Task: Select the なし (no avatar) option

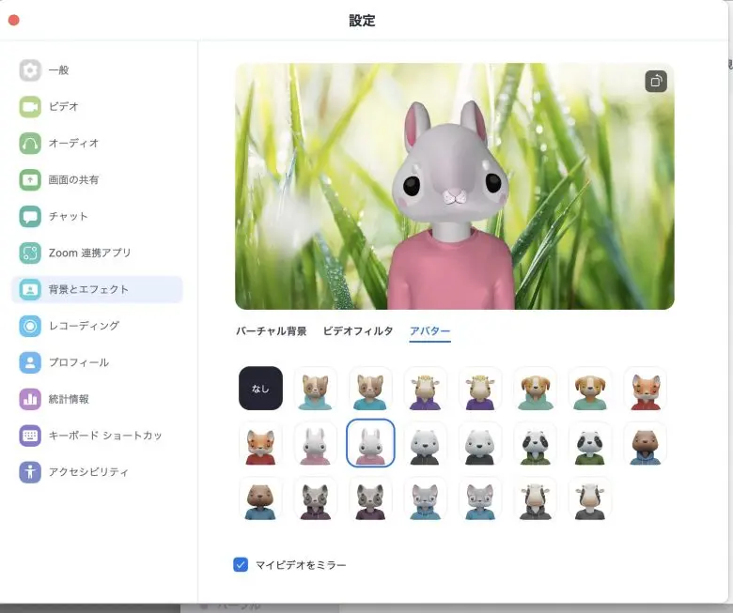Action: click(x=260, y=389)
